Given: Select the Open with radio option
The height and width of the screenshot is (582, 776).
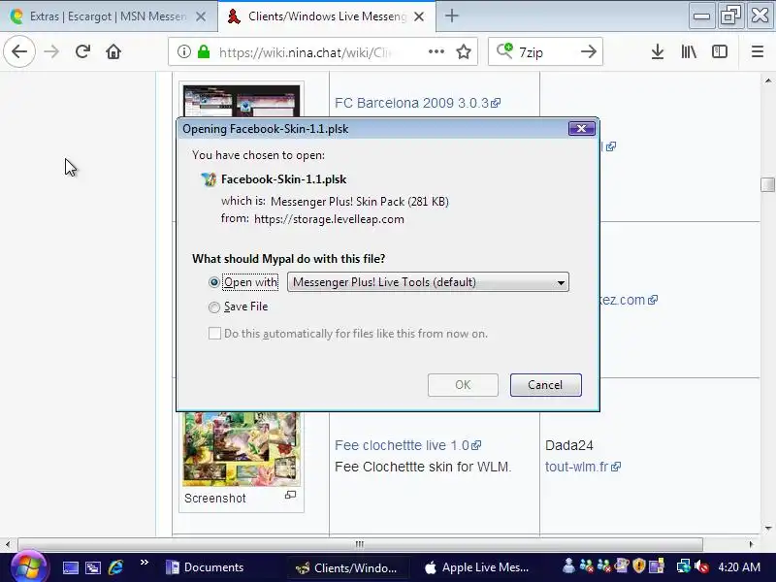Looking at the screenshot, I should [x=213, y=282].
